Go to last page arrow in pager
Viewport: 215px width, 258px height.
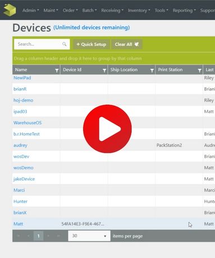pyautogui.click(x=58, y=236)
